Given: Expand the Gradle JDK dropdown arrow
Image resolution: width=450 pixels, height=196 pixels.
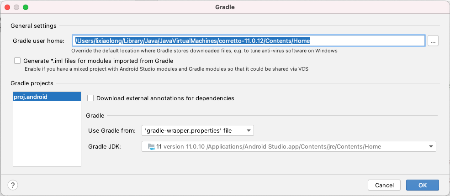Looking at the screenshot, I should (x=431, y=147).
